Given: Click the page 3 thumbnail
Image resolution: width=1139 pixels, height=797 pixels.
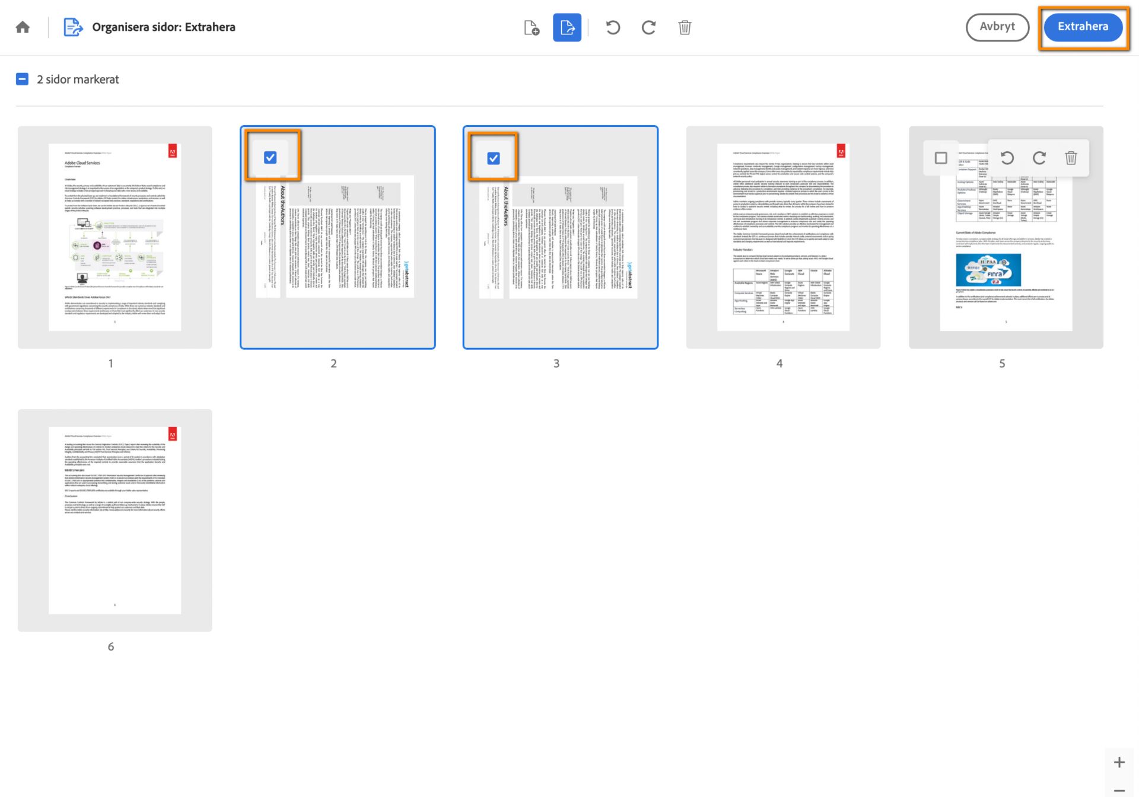Looking at the screenshot, I should pos(561,237).
